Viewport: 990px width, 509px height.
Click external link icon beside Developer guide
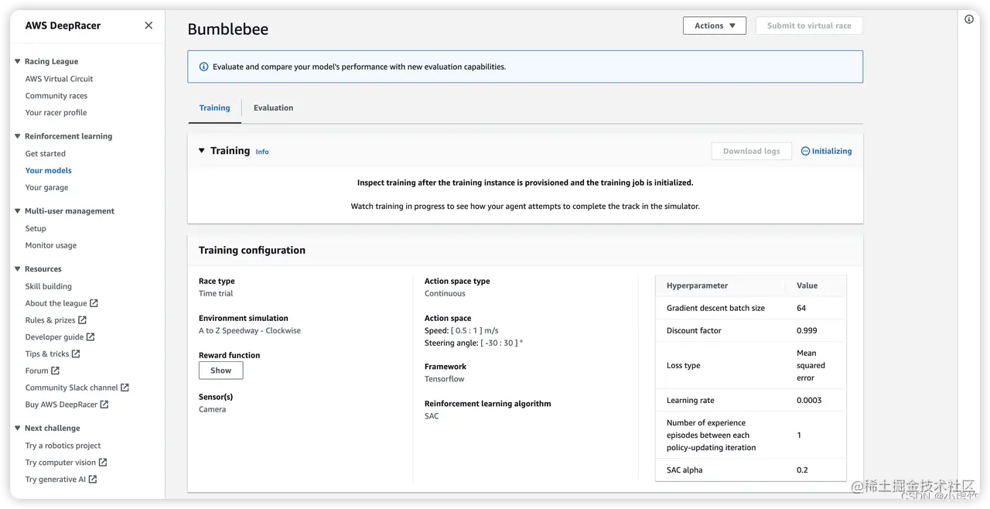(90, 337)
